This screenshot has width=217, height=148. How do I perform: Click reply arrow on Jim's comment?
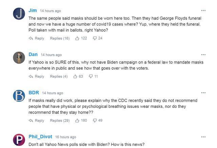(x=31, y=39)
